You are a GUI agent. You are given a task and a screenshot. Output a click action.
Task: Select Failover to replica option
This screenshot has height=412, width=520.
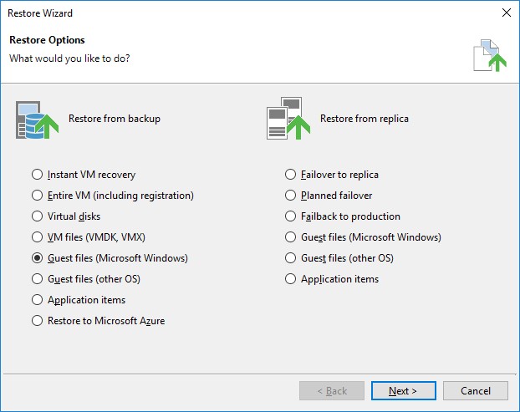[x=291, y=175]
